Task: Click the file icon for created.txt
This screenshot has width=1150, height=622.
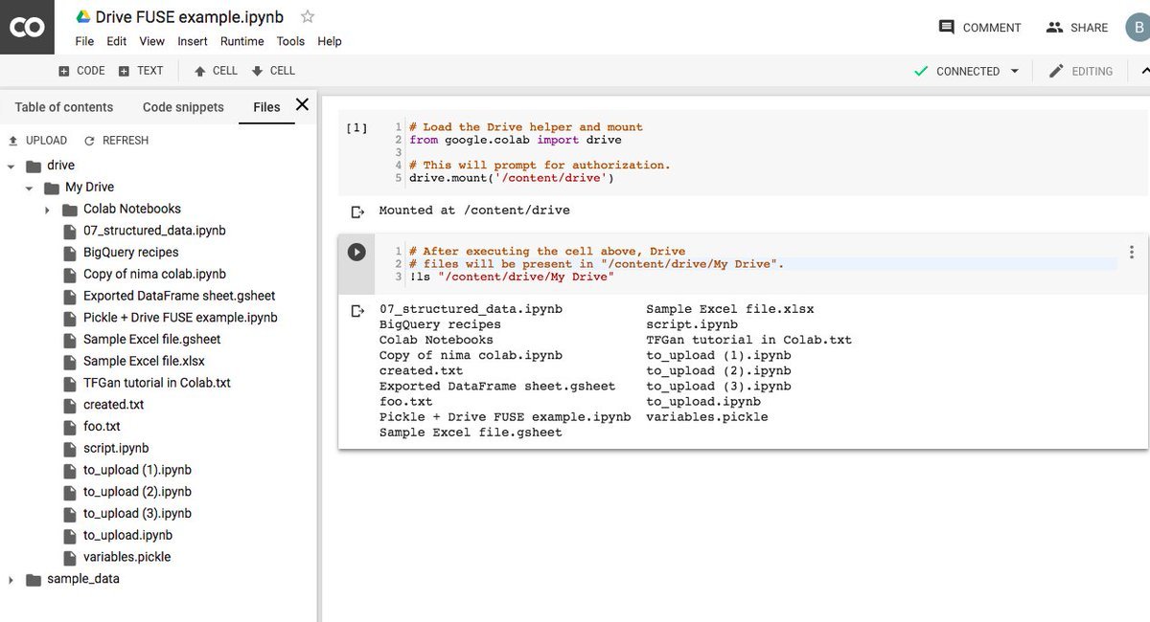Action: 69,405
